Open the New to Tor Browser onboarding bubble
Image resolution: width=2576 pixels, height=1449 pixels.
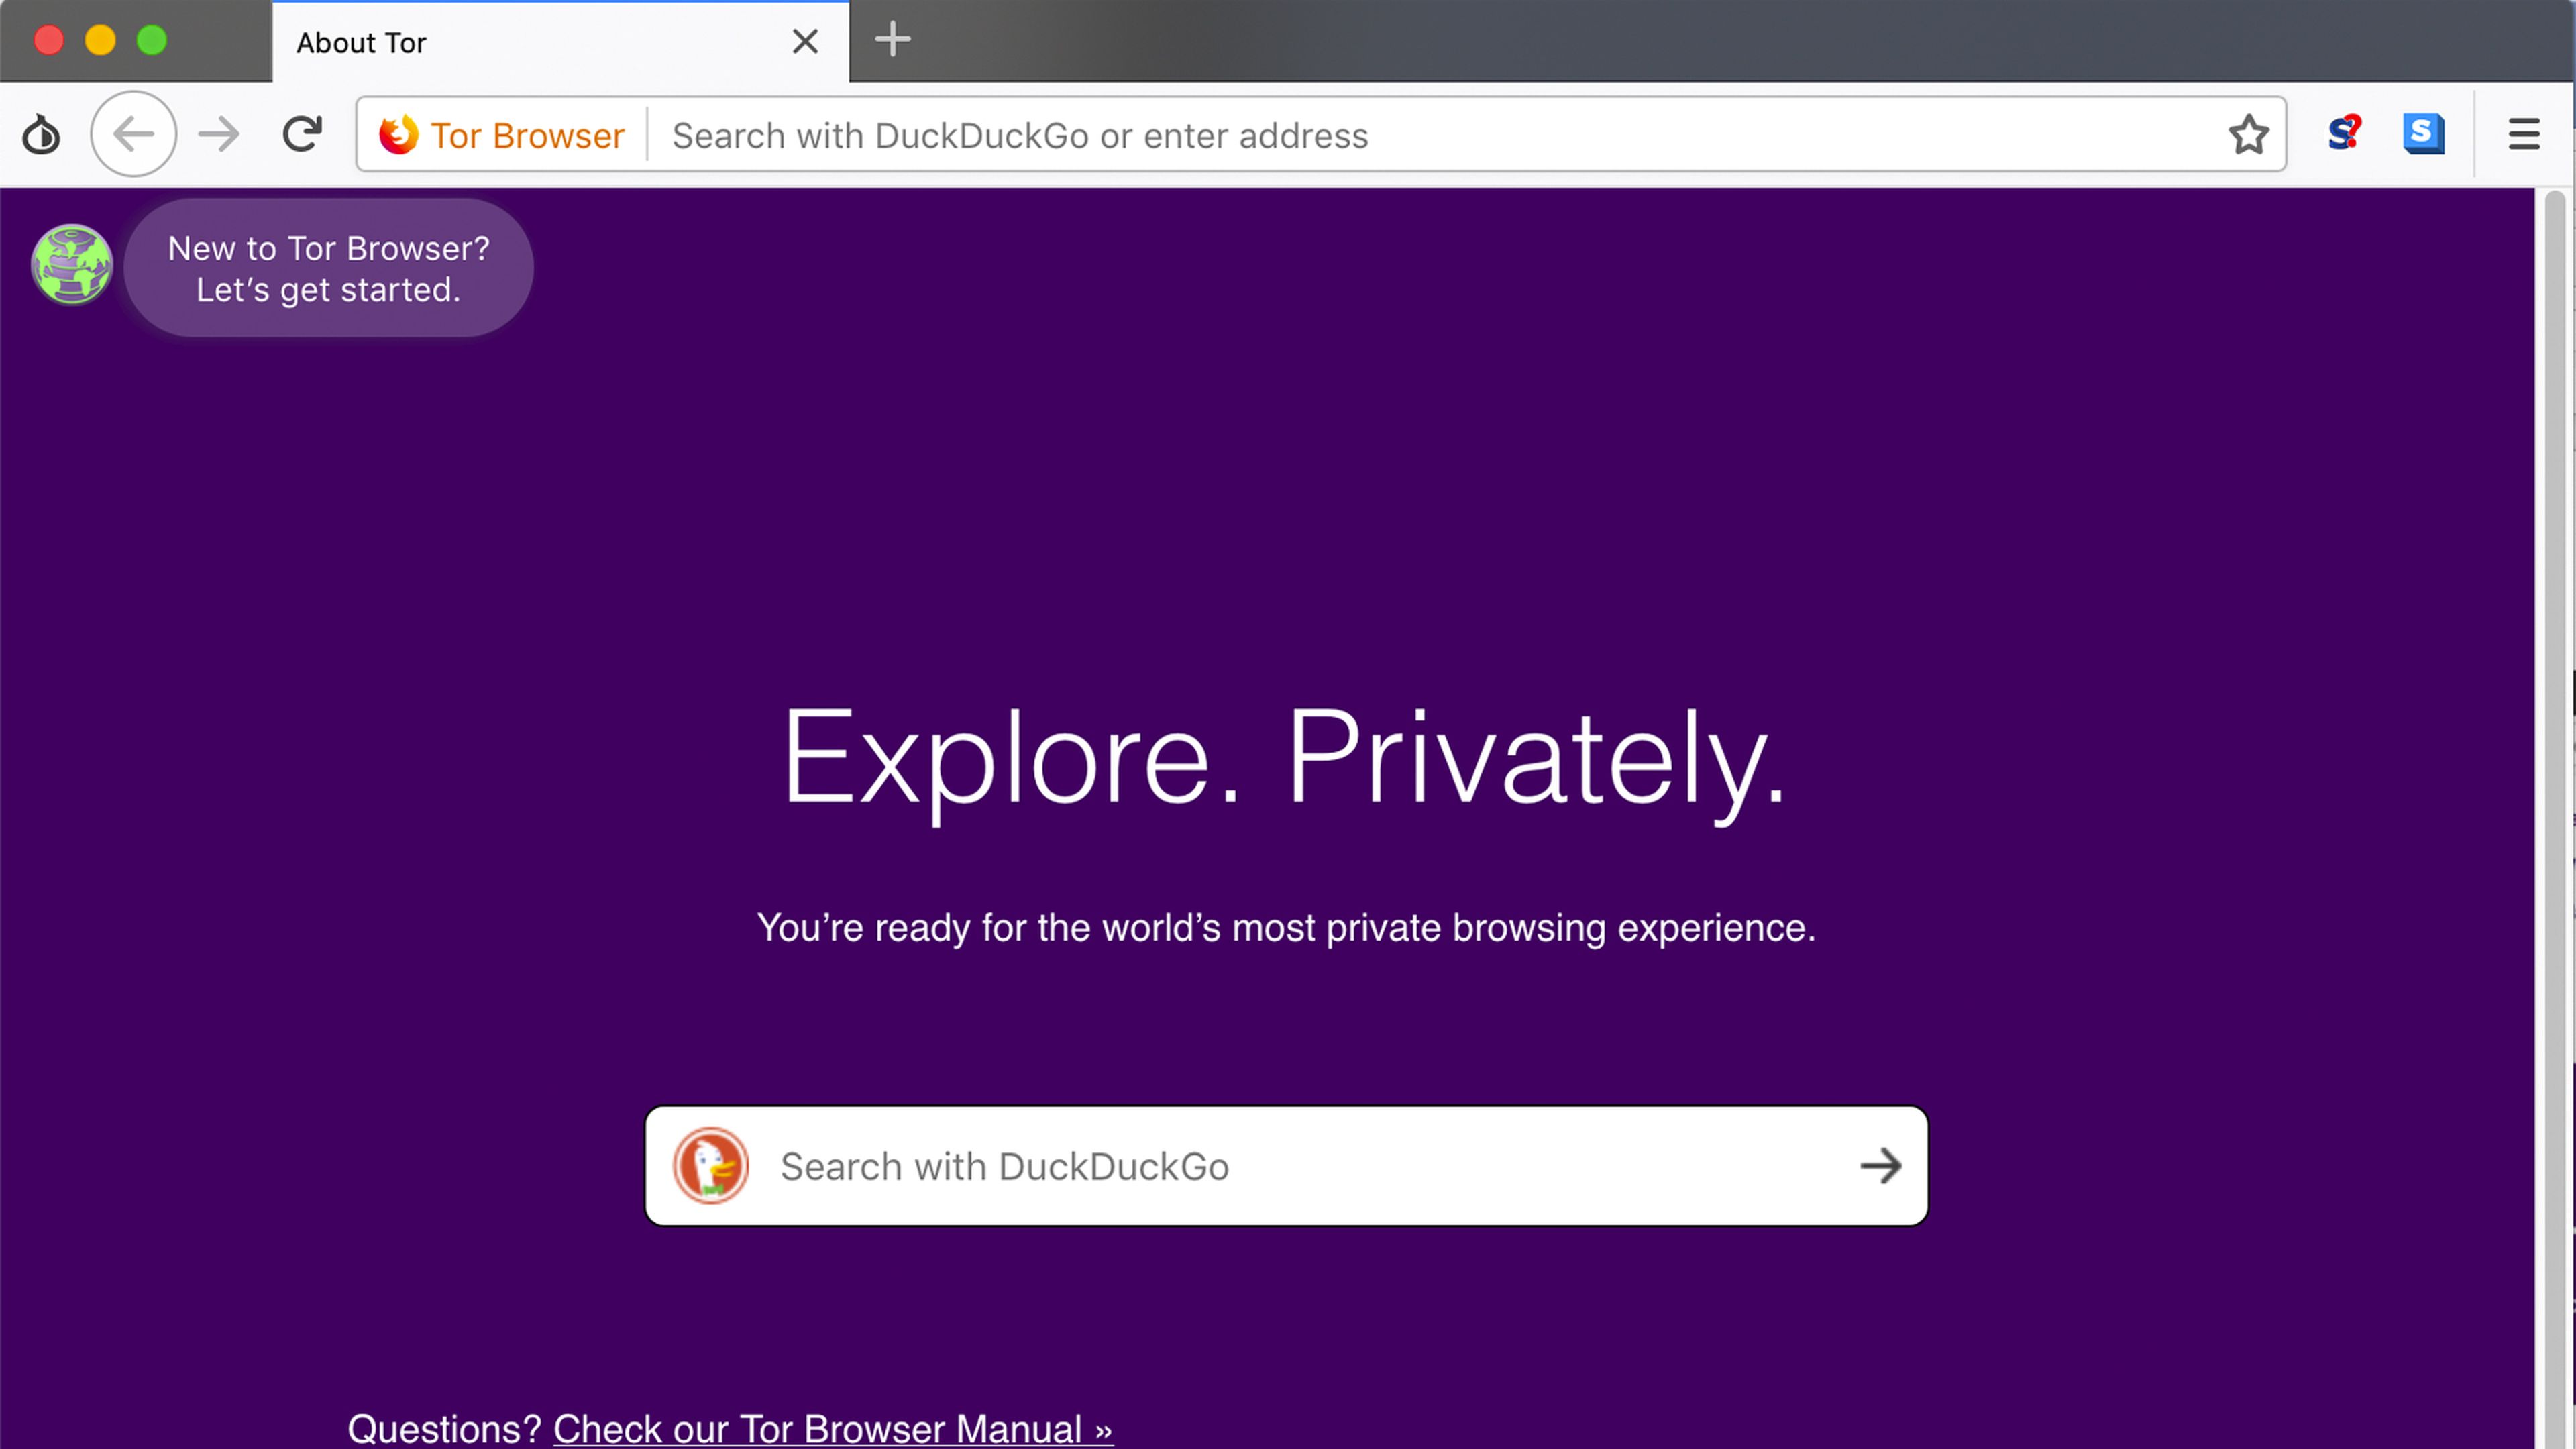[x=328, y=268]
